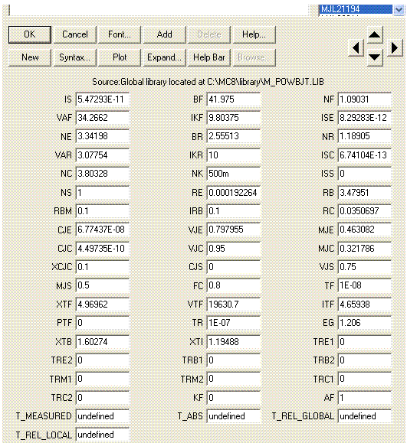This screenshot has height=443, width=407.
Task: Click the ISS input field
Action: click(365, 174)
